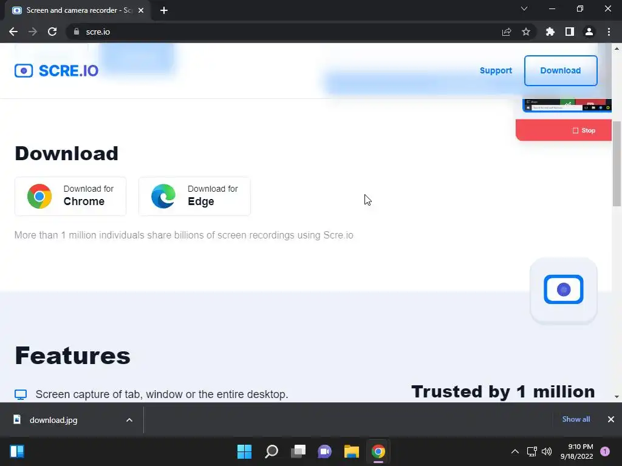The image size is (622, 466).
Task: Open the Support link
Action: point(496,70)
